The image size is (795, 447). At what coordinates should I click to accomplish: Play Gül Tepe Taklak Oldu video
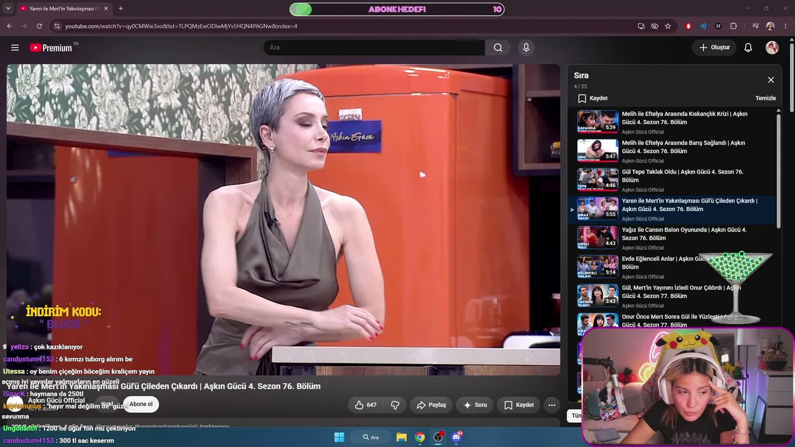click(674, 180)
